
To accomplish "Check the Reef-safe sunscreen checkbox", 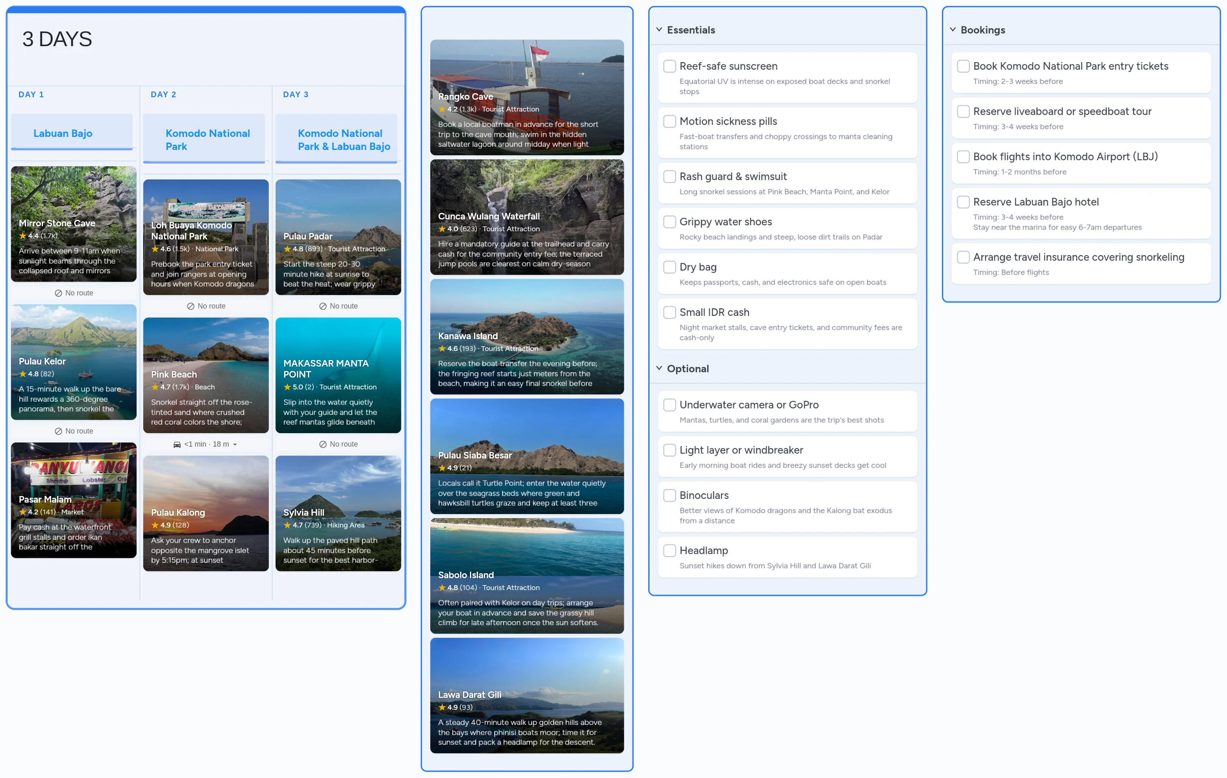I will click(x=670, y=66).
